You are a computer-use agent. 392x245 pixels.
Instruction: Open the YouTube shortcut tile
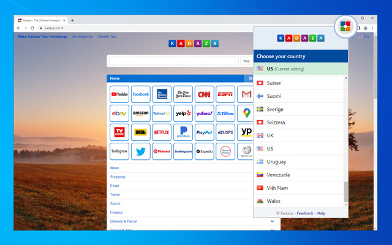coord(119,94)
